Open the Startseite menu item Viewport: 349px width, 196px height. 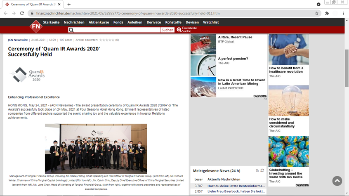coord(51,22)
